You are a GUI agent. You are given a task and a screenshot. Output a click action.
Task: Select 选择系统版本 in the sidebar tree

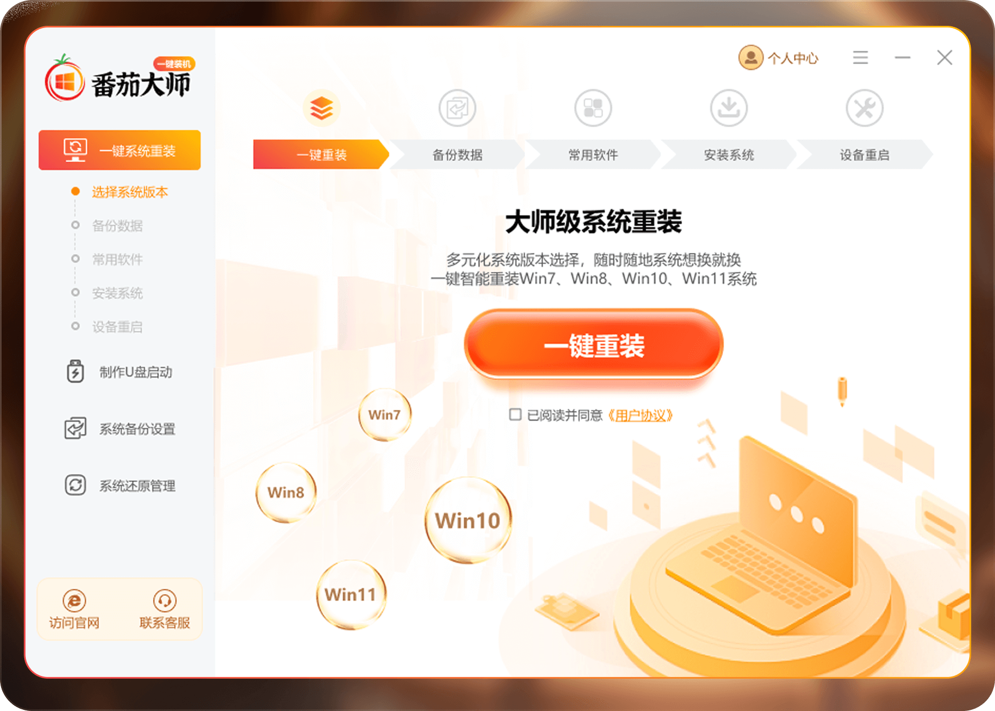click(x=130, y=192)
